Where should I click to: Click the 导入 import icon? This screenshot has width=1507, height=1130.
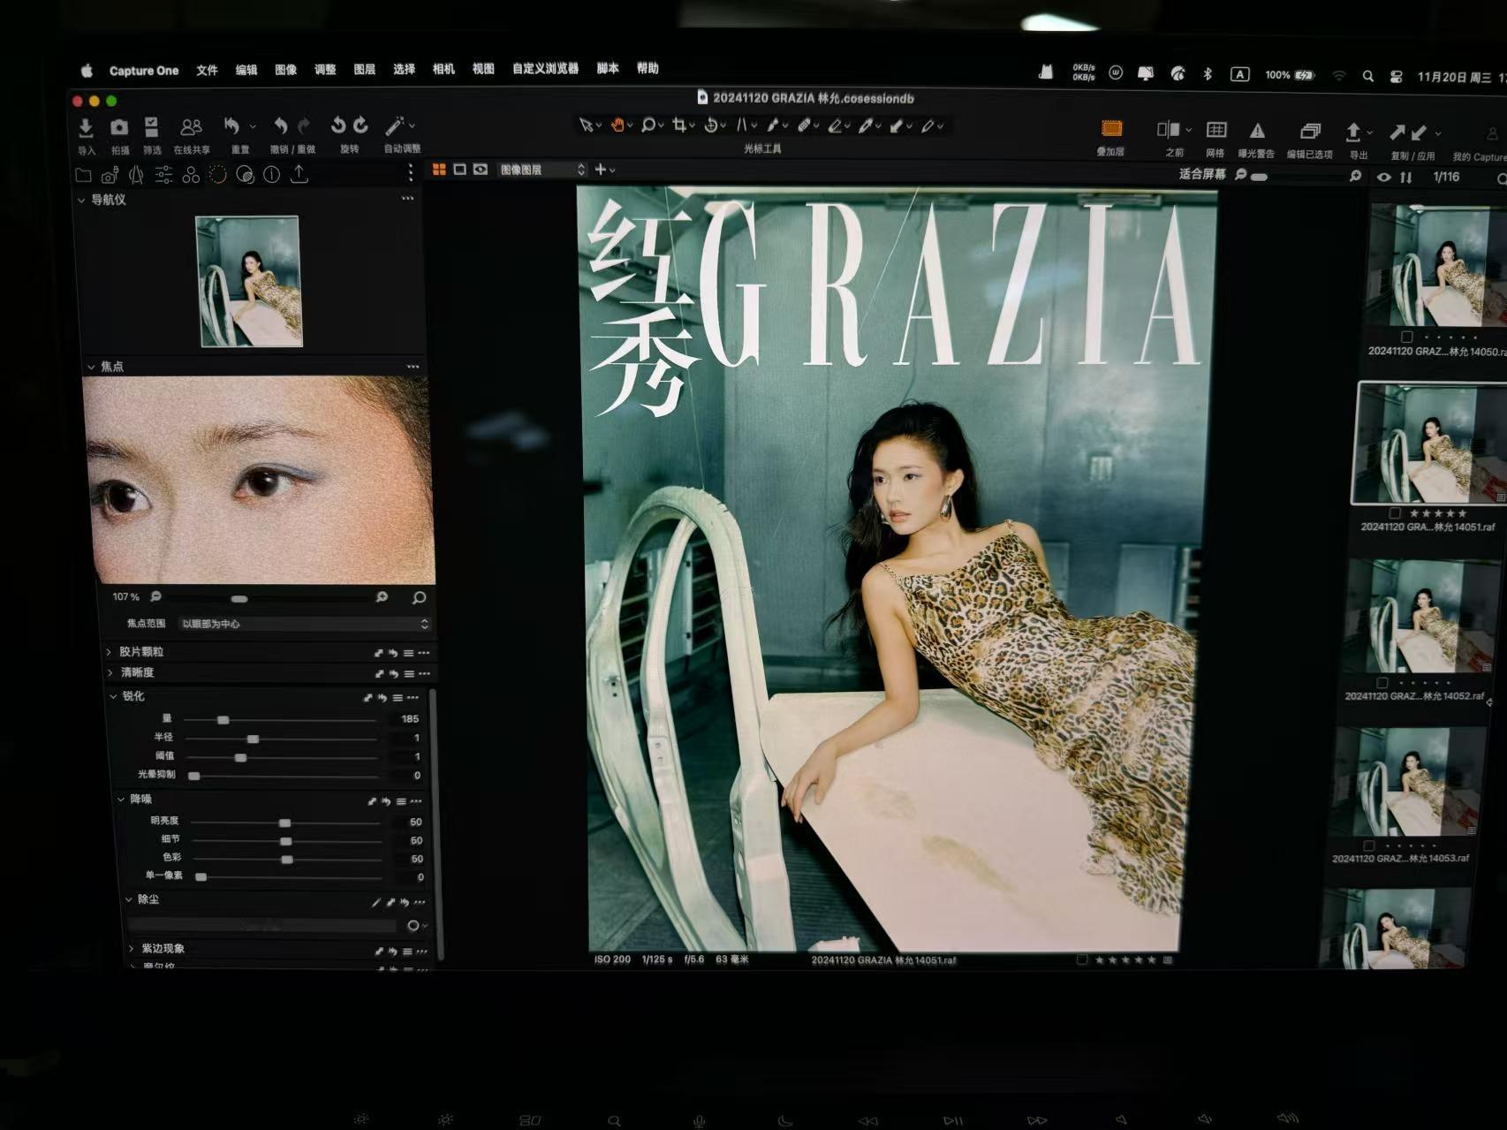tap(86, 128)
